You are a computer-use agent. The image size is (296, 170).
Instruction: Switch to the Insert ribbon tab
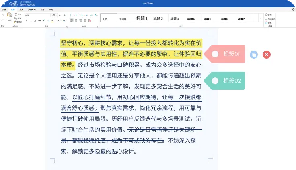coord(21,10)
